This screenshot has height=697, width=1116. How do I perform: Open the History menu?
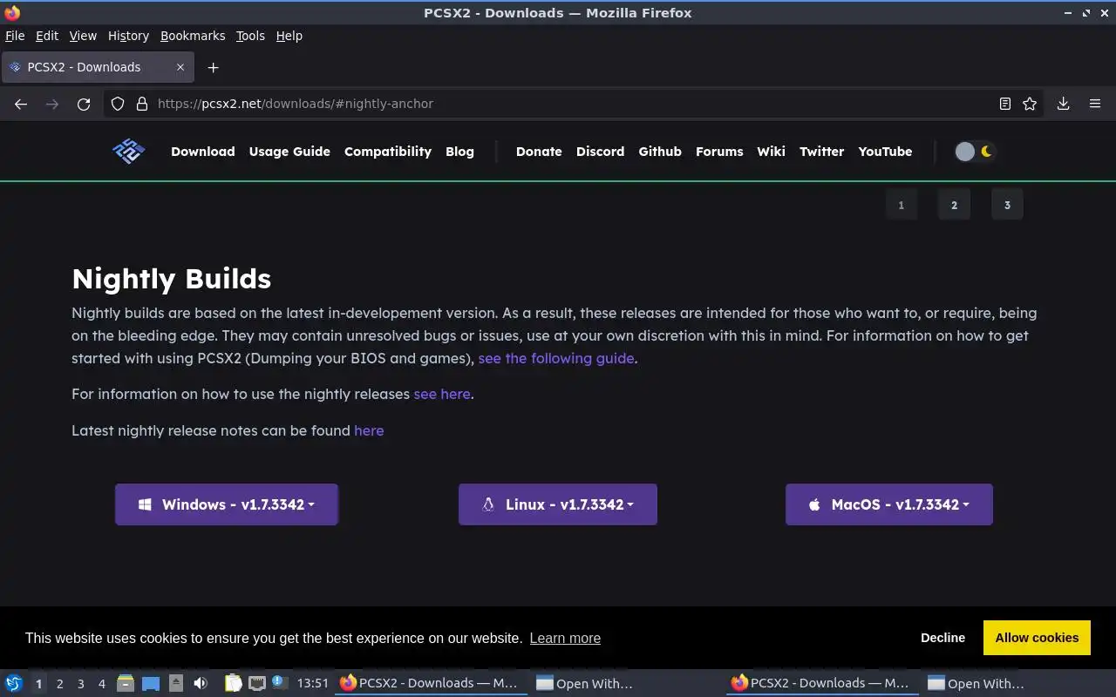tap(128, 36)
